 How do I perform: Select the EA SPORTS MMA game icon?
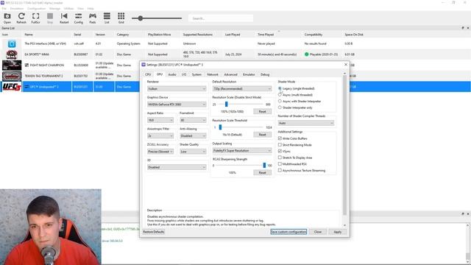click(12, 54)
